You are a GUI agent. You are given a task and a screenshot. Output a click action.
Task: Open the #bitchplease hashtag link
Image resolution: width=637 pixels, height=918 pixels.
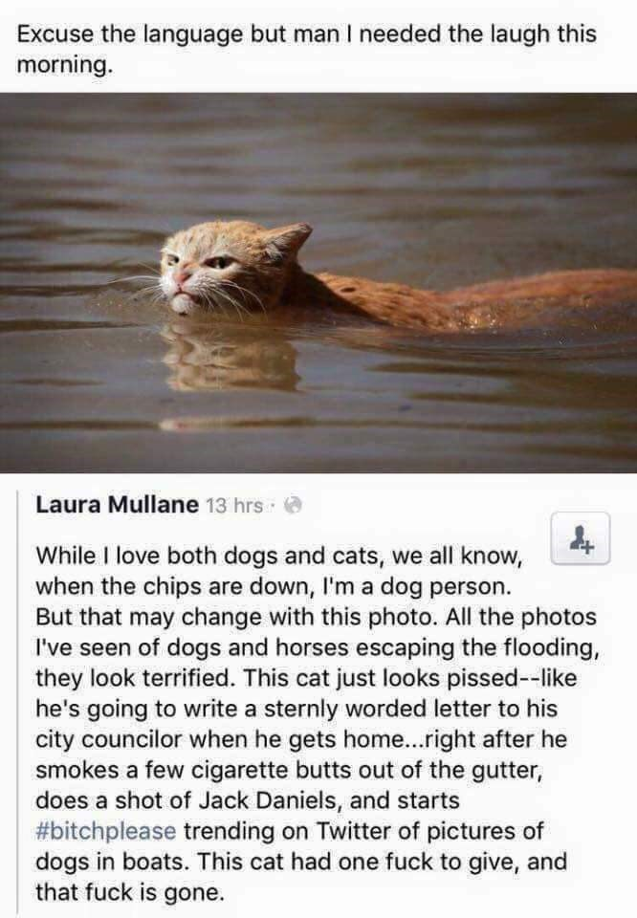click(x=105, y=828)
